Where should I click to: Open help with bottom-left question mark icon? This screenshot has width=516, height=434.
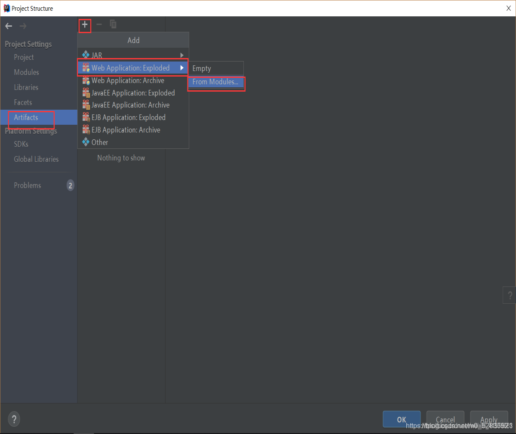pos(14,419)
